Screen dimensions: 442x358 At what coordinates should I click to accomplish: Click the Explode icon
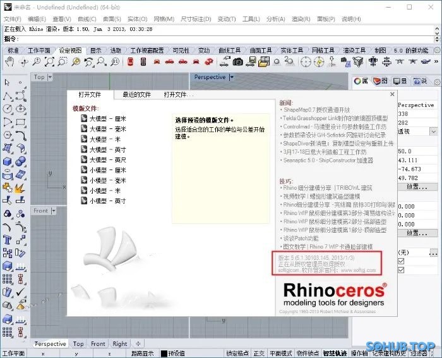pos(20,188)
